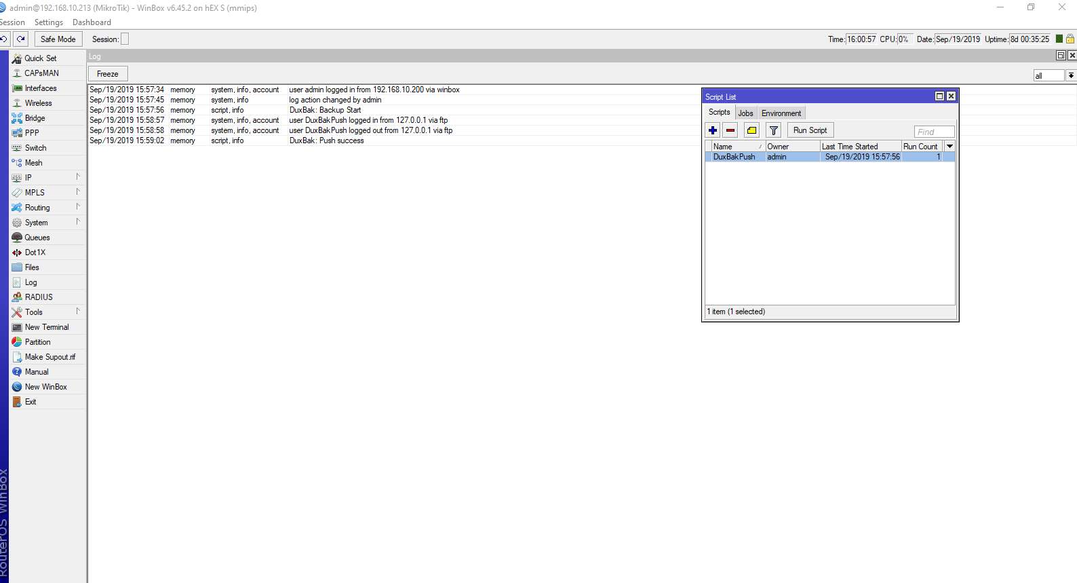Toggle Safe Mode
The width and height of the screenshot is (1077, 583).
[x=58, y=39]
